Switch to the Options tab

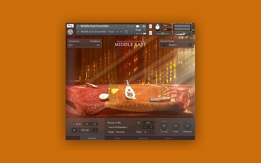[168, 138]
